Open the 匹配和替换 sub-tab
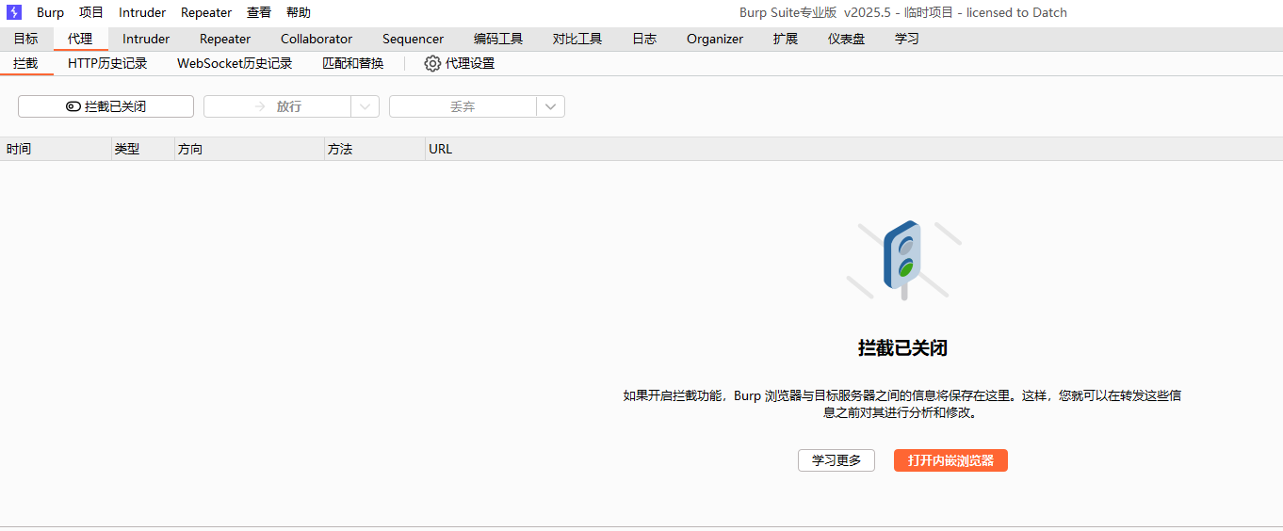 pos(353,63)
